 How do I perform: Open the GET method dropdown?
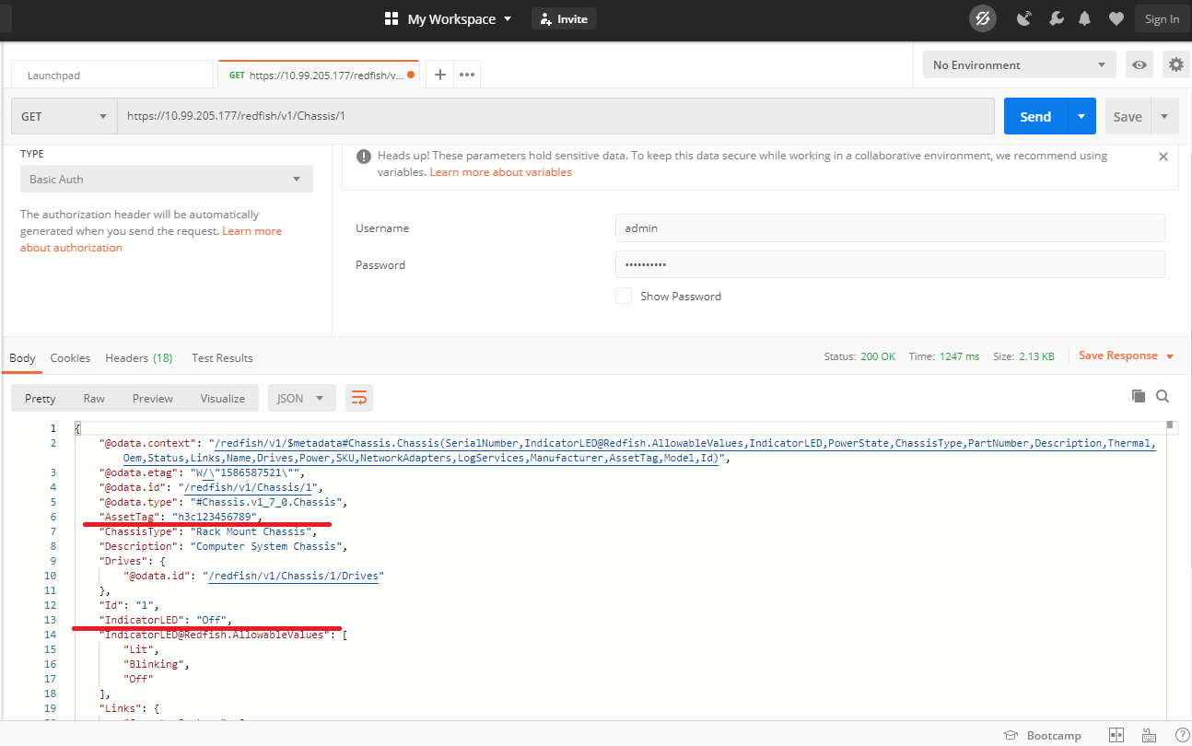64,117
